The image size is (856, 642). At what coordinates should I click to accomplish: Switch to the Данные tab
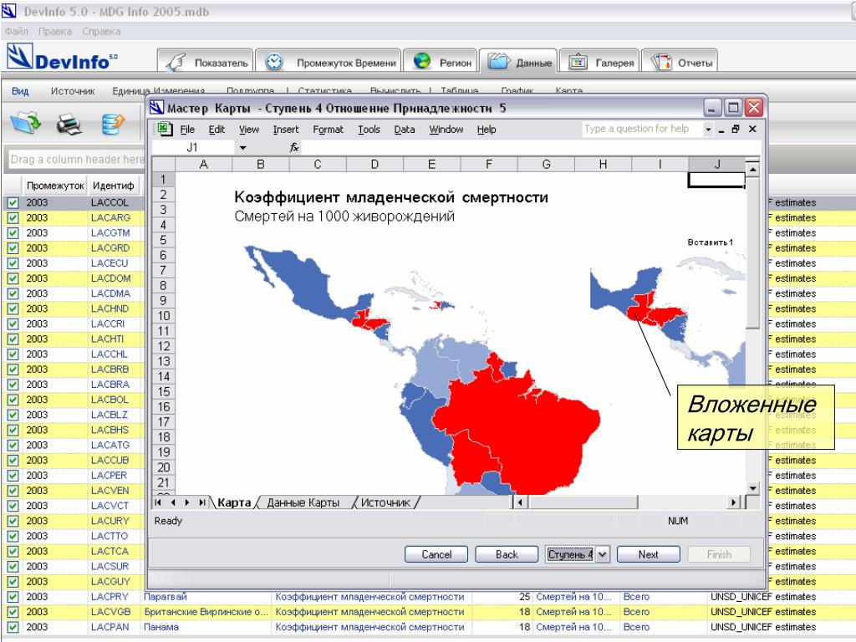coord(518,62)
